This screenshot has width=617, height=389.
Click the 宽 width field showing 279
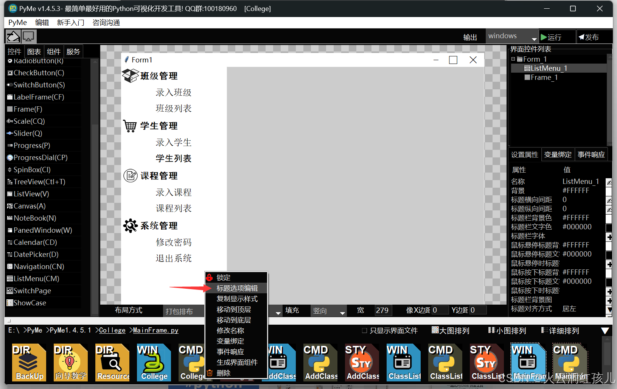click(383, 310)
